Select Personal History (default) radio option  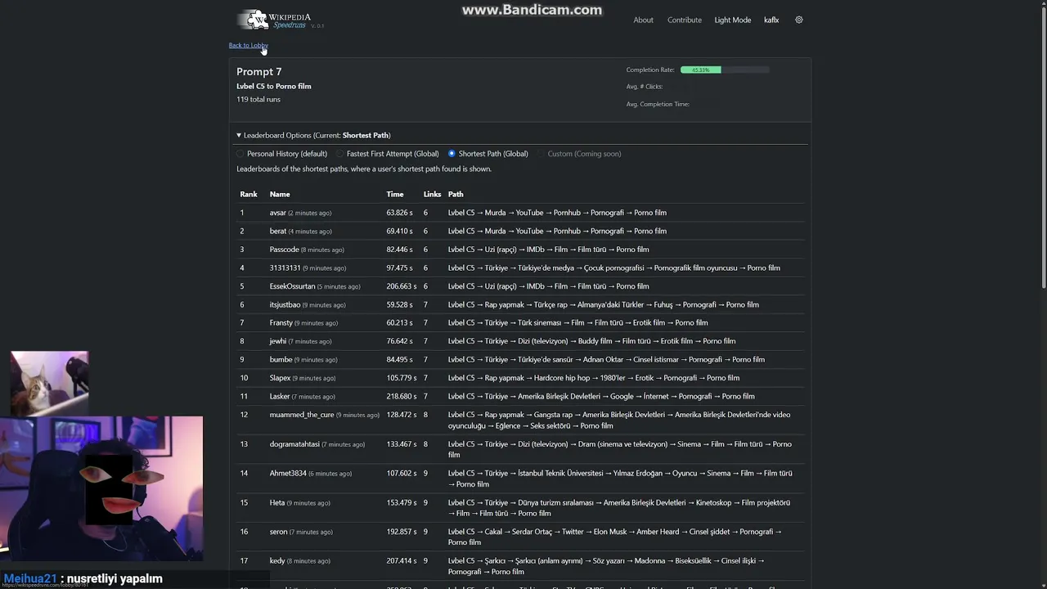pyautogui.click(x=240, y=154)
